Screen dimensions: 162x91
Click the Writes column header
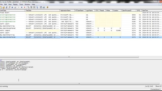click(109, 11)
